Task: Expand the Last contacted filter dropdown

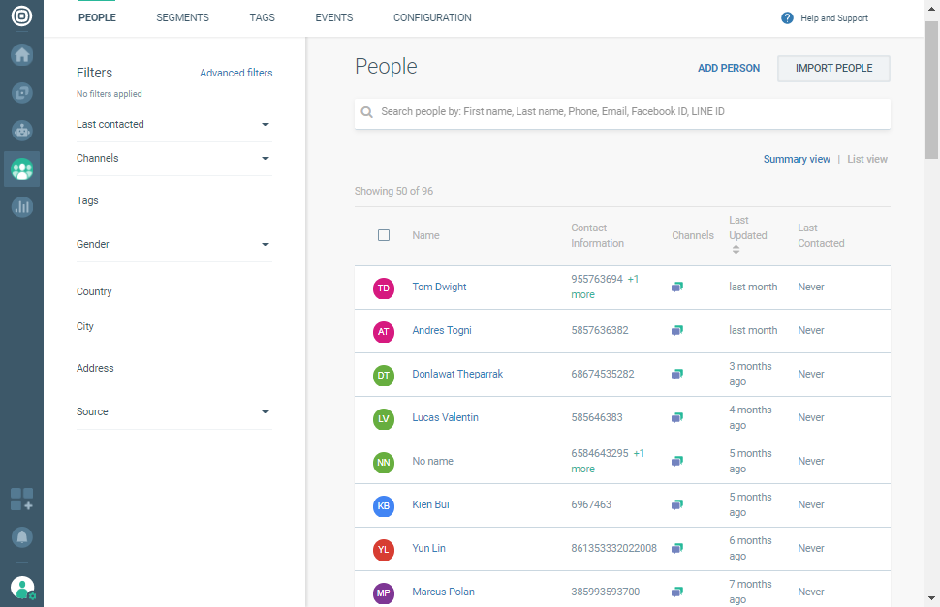Action: pyautogui.click(x=265, y=125)
